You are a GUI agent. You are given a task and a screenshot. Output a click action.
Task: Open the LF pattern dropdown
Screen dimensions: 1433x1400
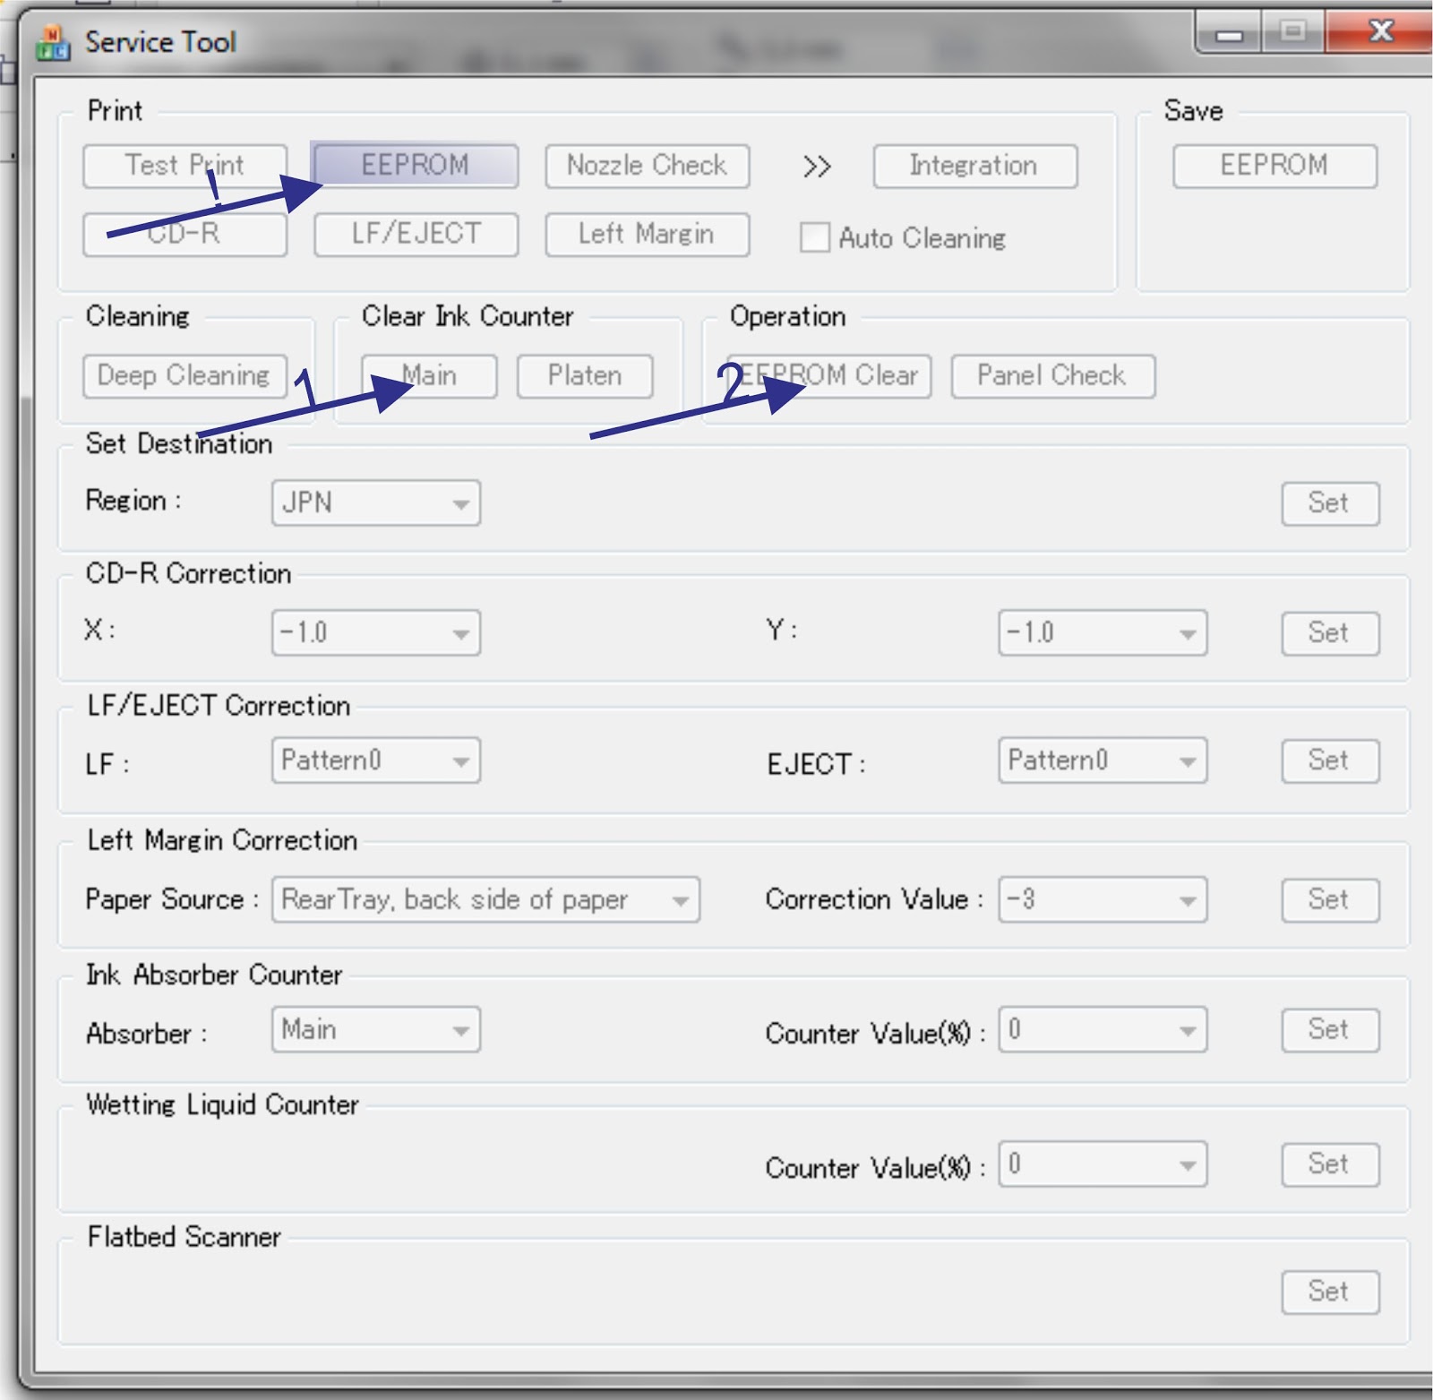click(x=376, y=760)
